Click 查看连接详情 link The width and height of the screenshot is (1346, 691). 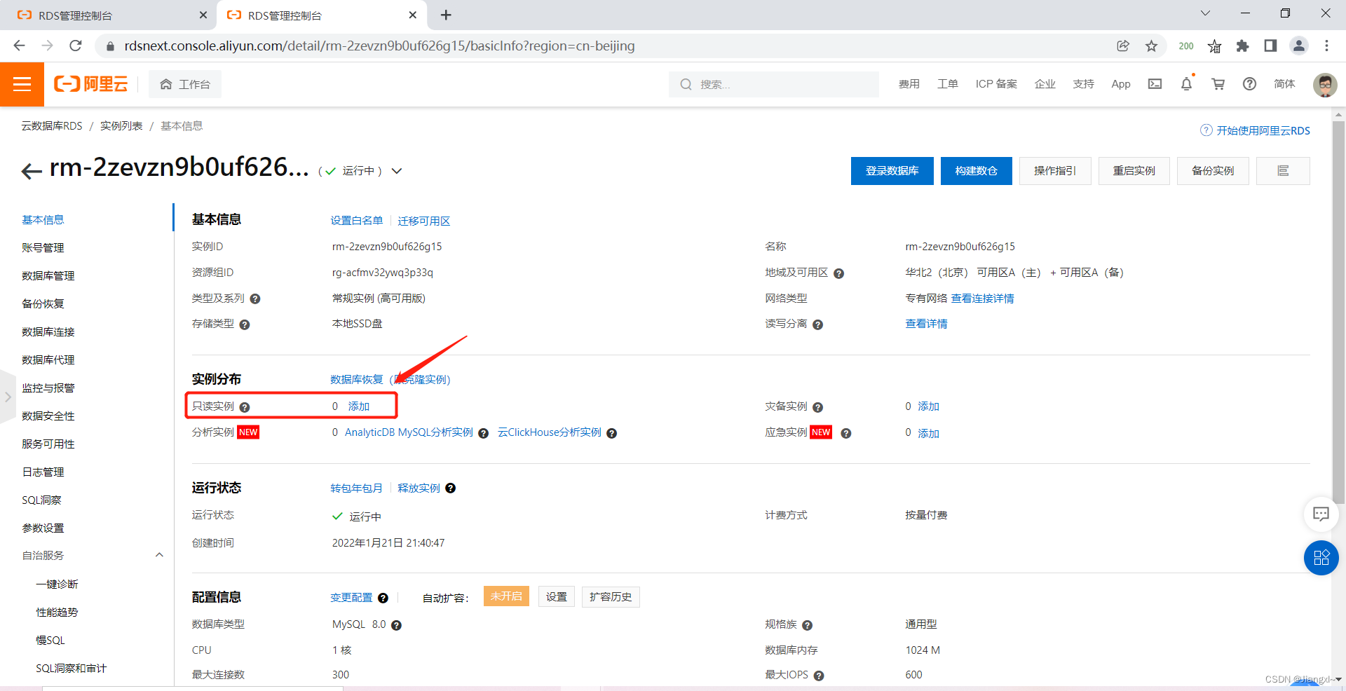(982, 299)
